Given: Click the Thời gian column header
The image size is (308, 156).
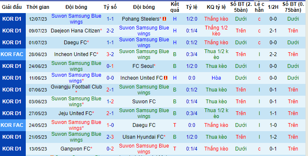Looking at the screenshot, I should (38, 7).
